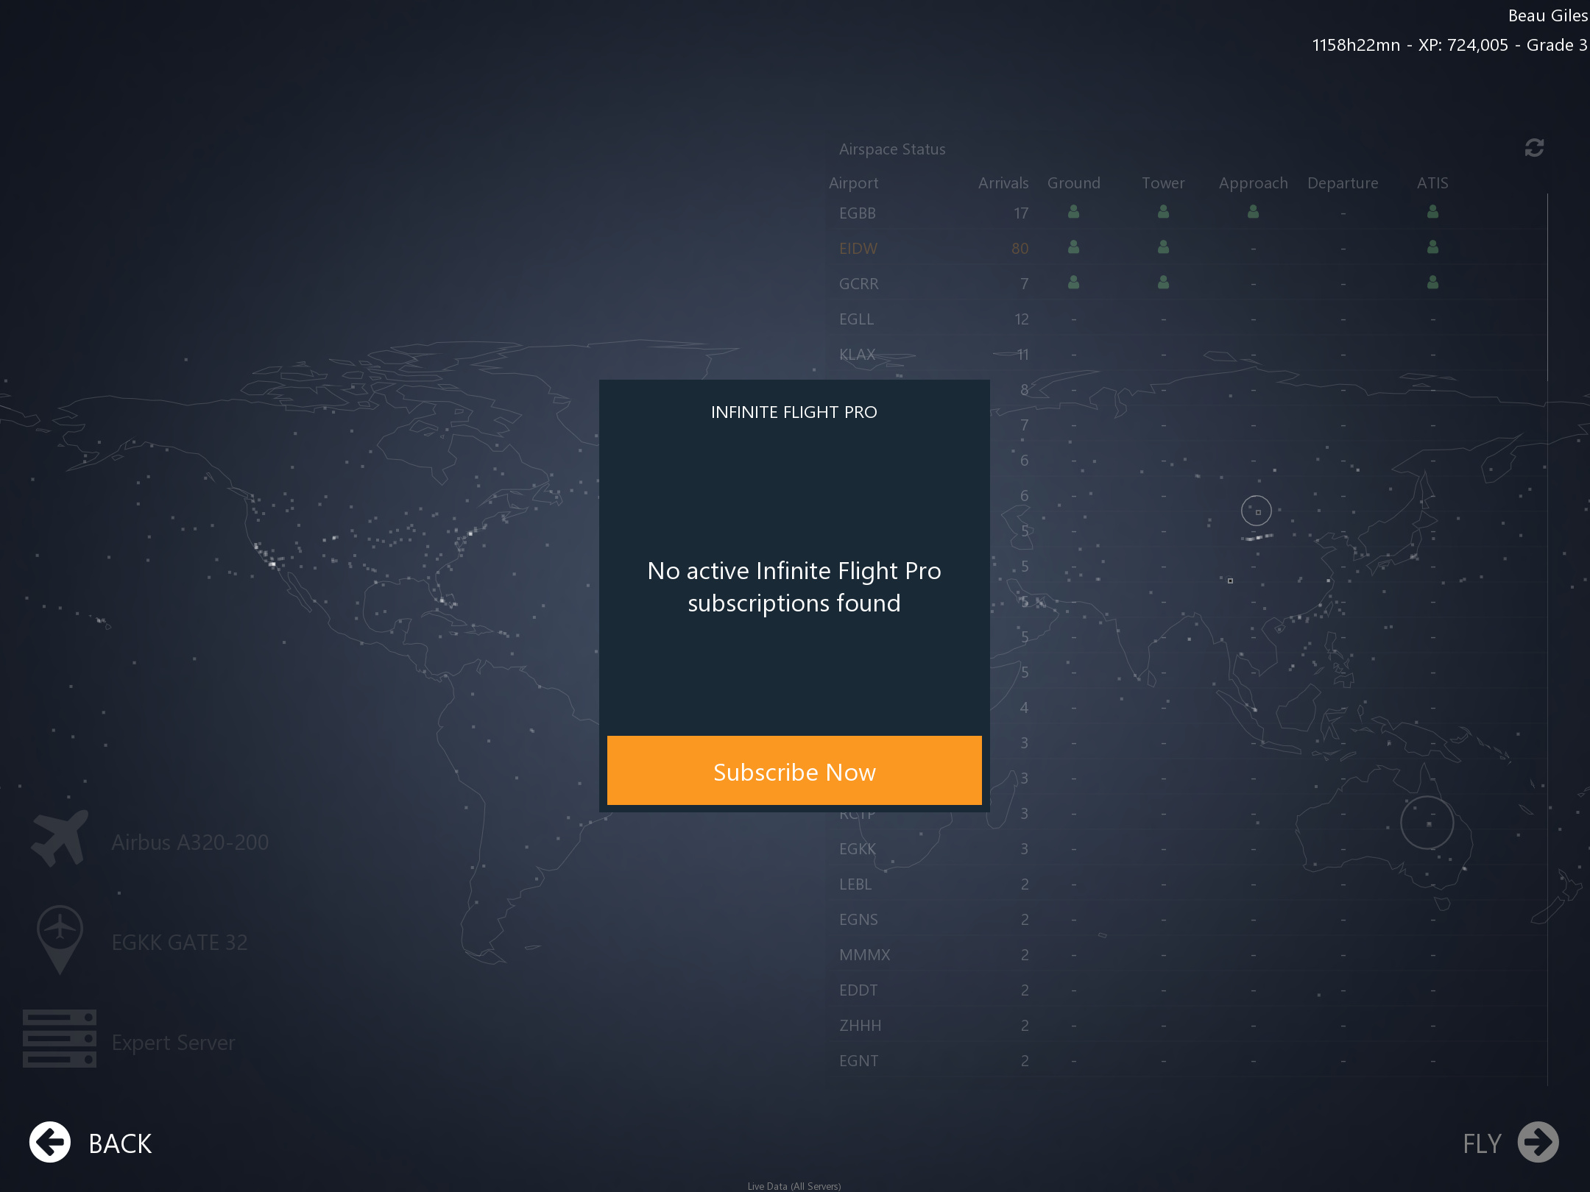This screenshot has height=1192, width=1590.
Task: Select the Airbus A320-200 airplane icon
Action: pos(60,839)
